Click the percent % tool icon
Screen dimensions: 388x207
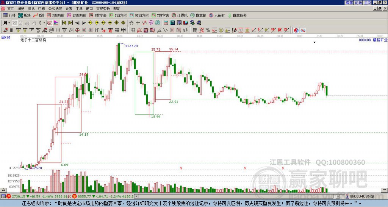(x=208, y=30)
